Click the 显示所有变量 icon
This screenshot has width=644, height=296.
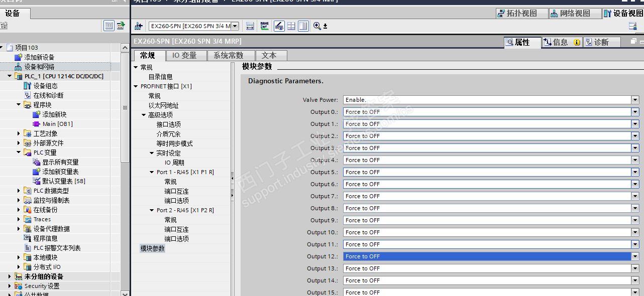pyautogui.click(x=37, y=162)
